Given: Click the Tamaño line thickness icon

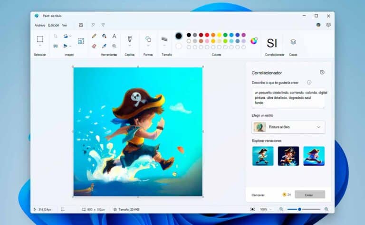Looking at the screenshot, I should 164,39.
